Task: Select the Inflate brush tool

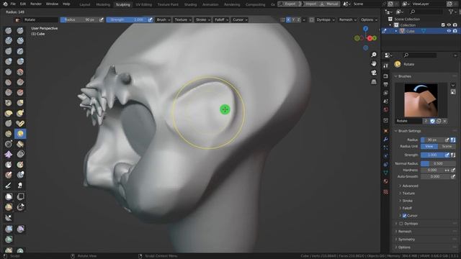Action: click(9, 61)
